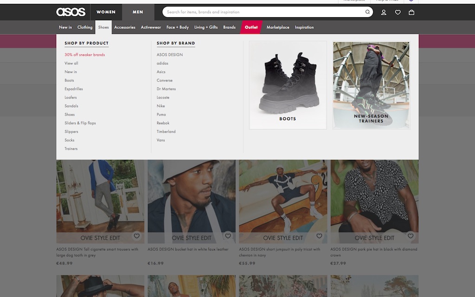Image resolution: width=475 pixels, height=297 pixels.
Task: Go to the red Outlet tab
Action: pyautogui.click(x=251, y=27)
